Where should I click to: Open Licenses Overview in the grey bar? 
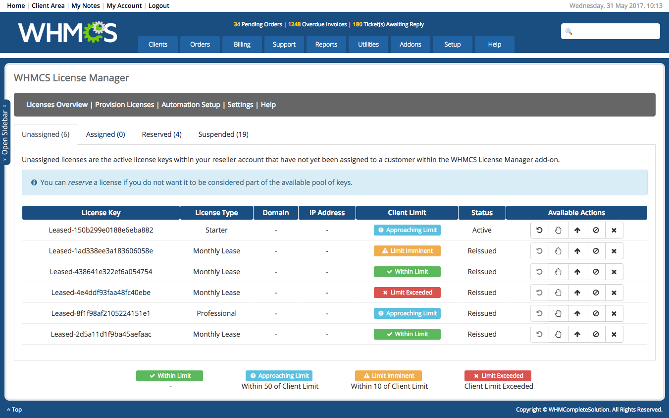pyautogui.click(x=57, y=105)
